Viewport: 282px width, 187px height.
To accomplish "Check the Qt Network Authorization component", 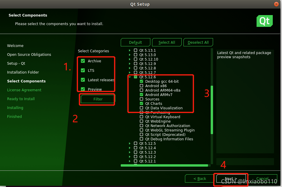I will [141, 126].
